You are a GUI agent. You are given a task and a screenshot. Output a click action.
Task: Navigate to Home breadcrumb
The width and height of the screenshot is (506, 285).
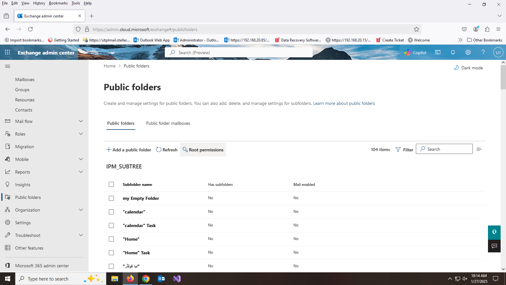point(109,66)
